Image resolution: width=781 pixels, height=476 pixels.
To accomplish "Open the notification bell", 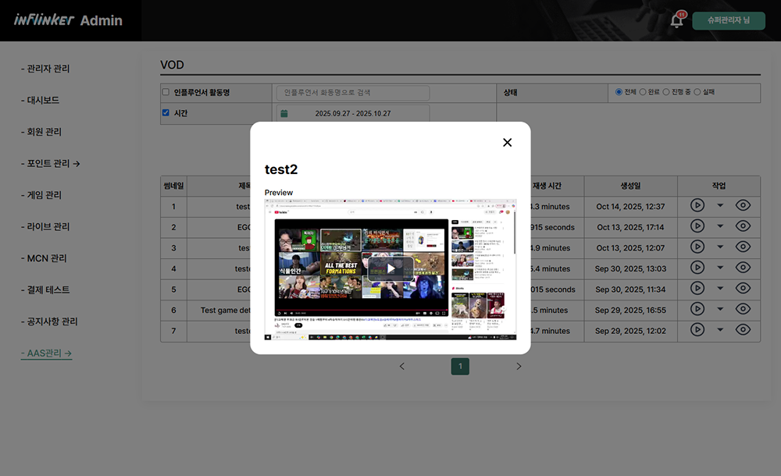I will coord(676,21).
